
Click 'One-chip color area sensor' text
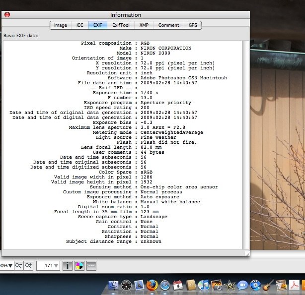pyautogui.click(x=179, y=187)
